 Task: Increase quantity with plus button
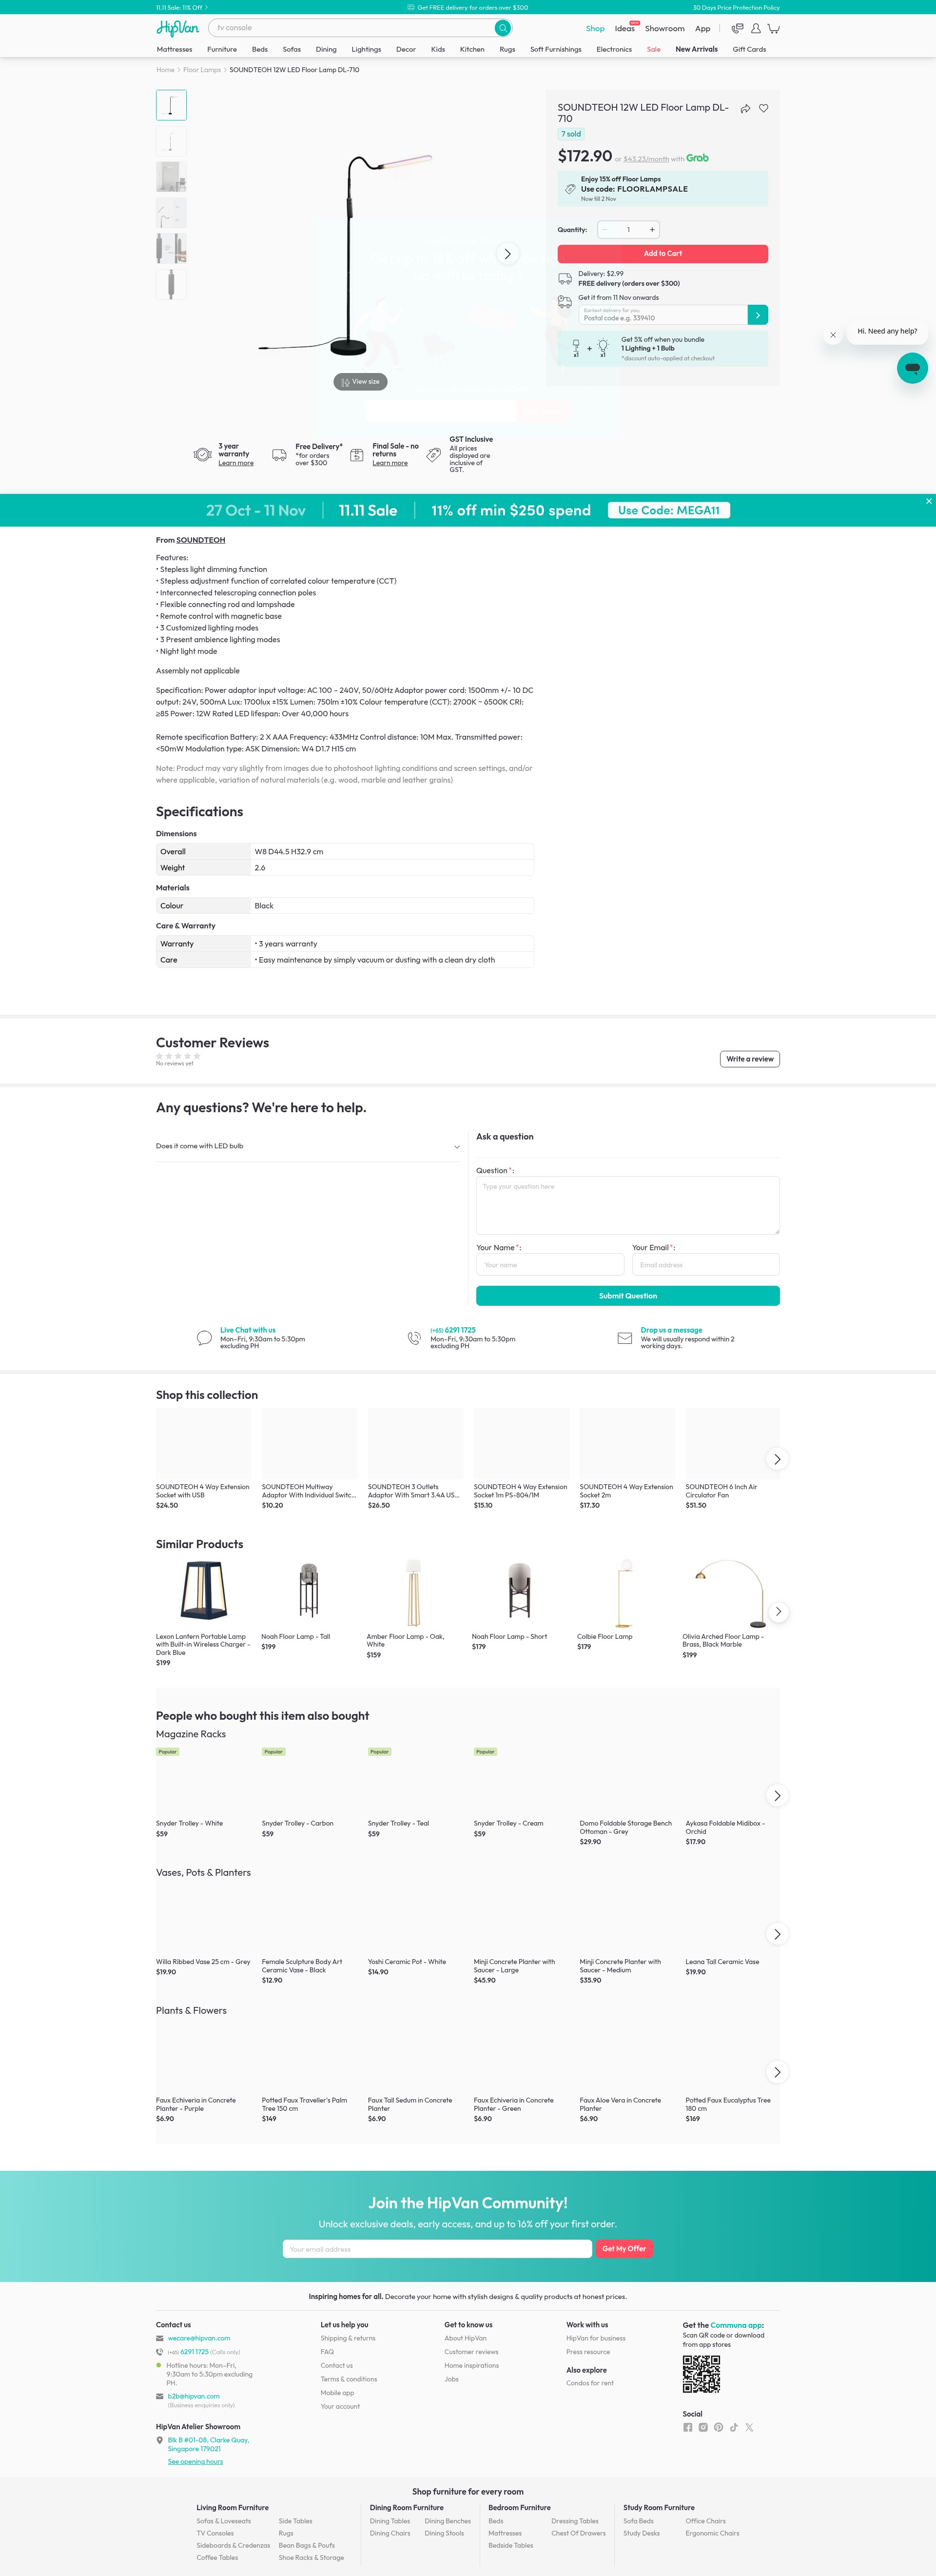652,230
